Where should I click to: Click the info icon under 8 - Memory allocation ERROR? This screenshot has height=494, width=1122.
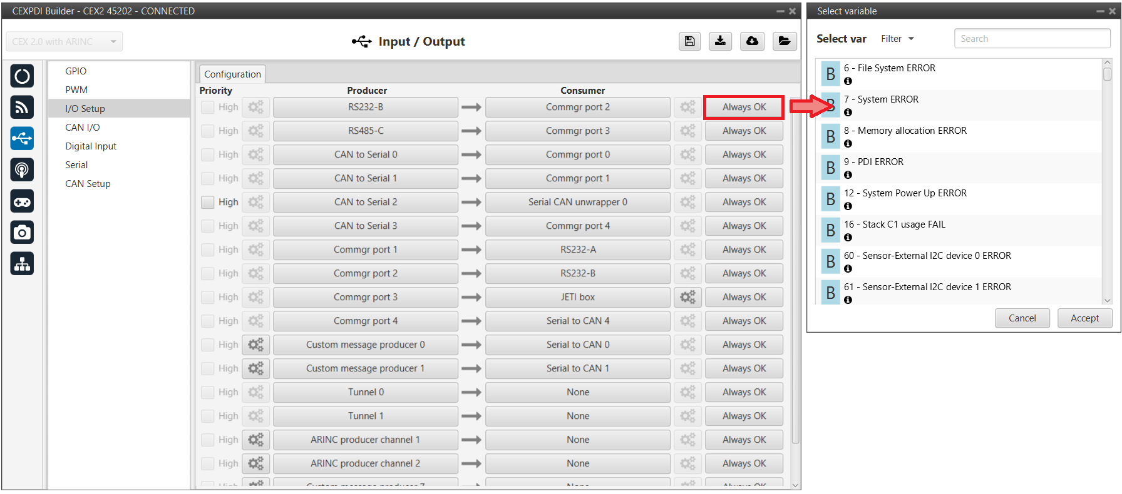(x=848, y=144)
